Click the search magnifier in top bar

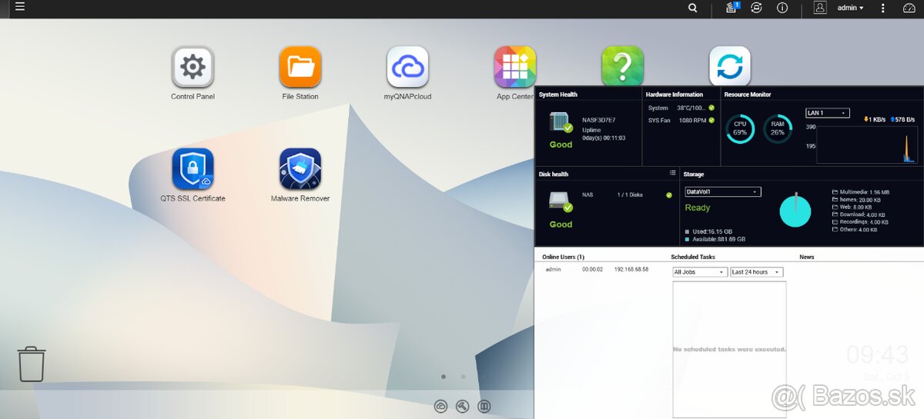pyautogui.click(x=693, y=8)
